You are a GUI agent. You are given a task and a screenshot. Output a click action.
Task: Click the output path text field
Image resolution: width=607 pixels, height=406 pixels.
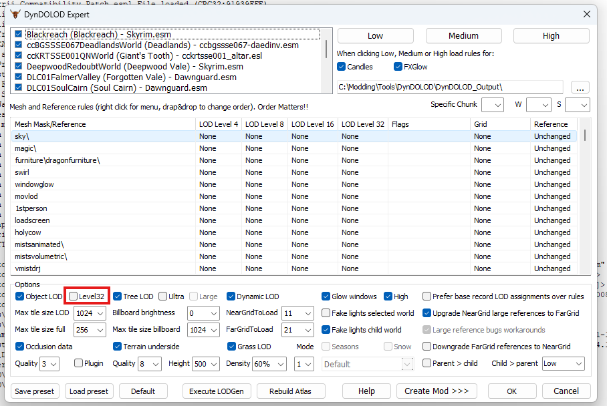[x=449, y=87]
